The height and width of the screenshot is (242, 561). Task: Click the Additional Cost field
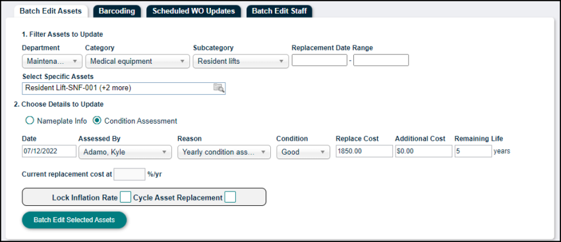424,151
